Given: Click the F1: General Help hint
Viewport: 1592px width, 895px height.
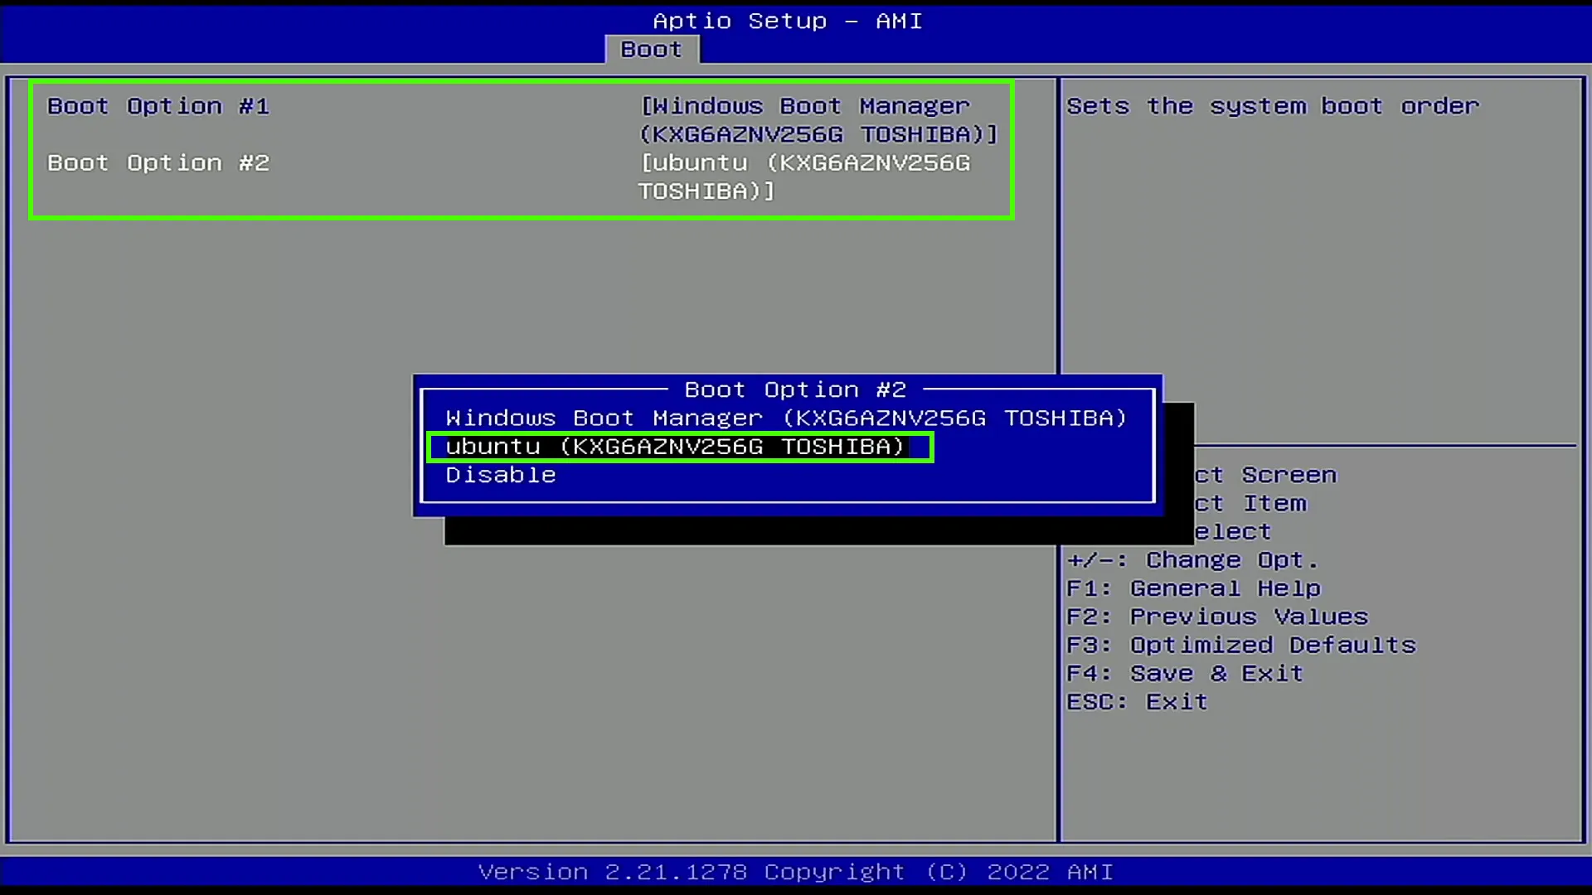Looking at the screenshot, I should (1193, 588).
